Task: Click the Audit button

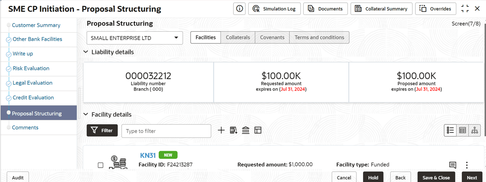Action: [18, 178]
